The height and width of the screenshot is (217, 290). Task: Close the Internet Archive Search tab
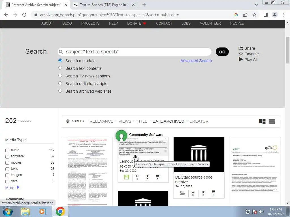click(66, 5)
